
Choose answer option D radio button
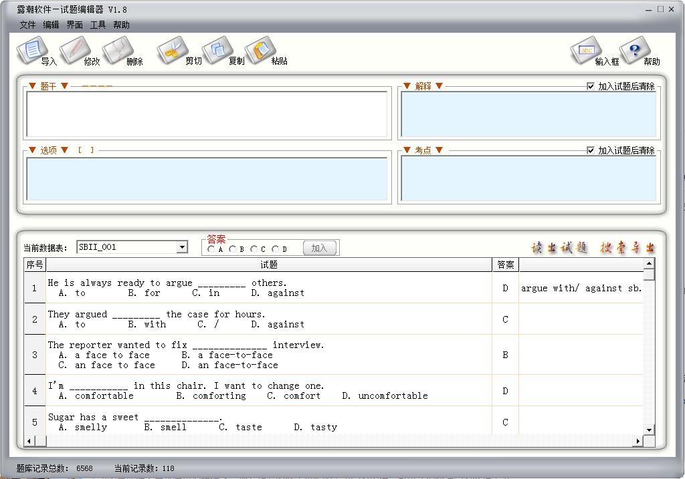pyautogui.click(x=276, y=249)
